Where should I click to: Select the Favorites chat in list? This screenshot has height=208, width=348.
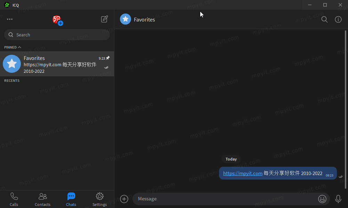pos(57,64)
